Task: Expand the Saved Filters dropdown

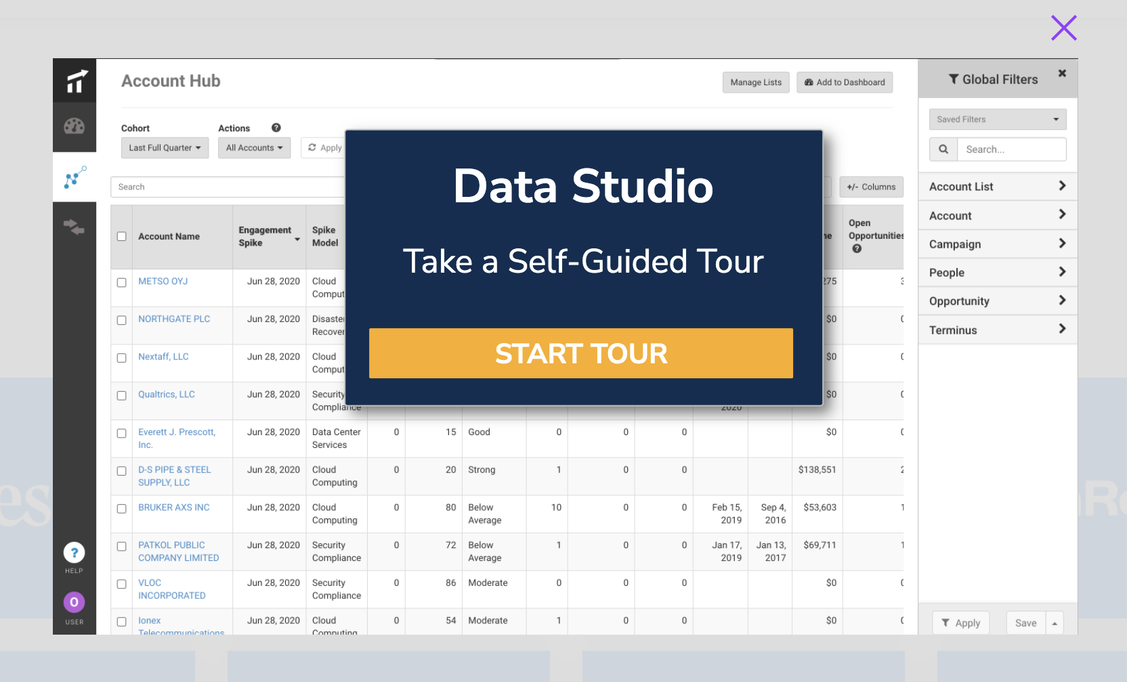Action: (x=997, y=120)
